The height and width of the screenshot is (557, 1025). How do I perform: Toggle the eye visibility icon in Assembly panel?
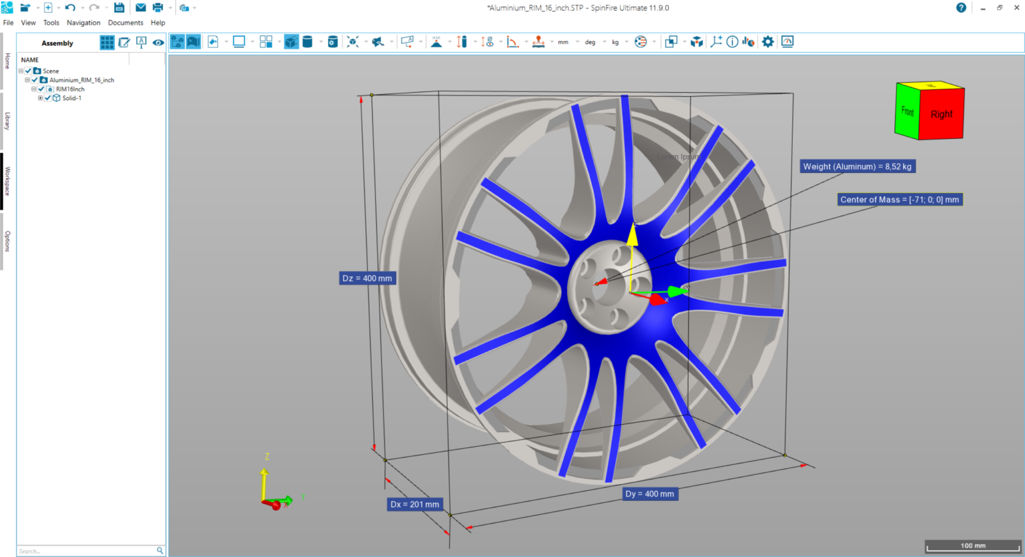[158, 43]
